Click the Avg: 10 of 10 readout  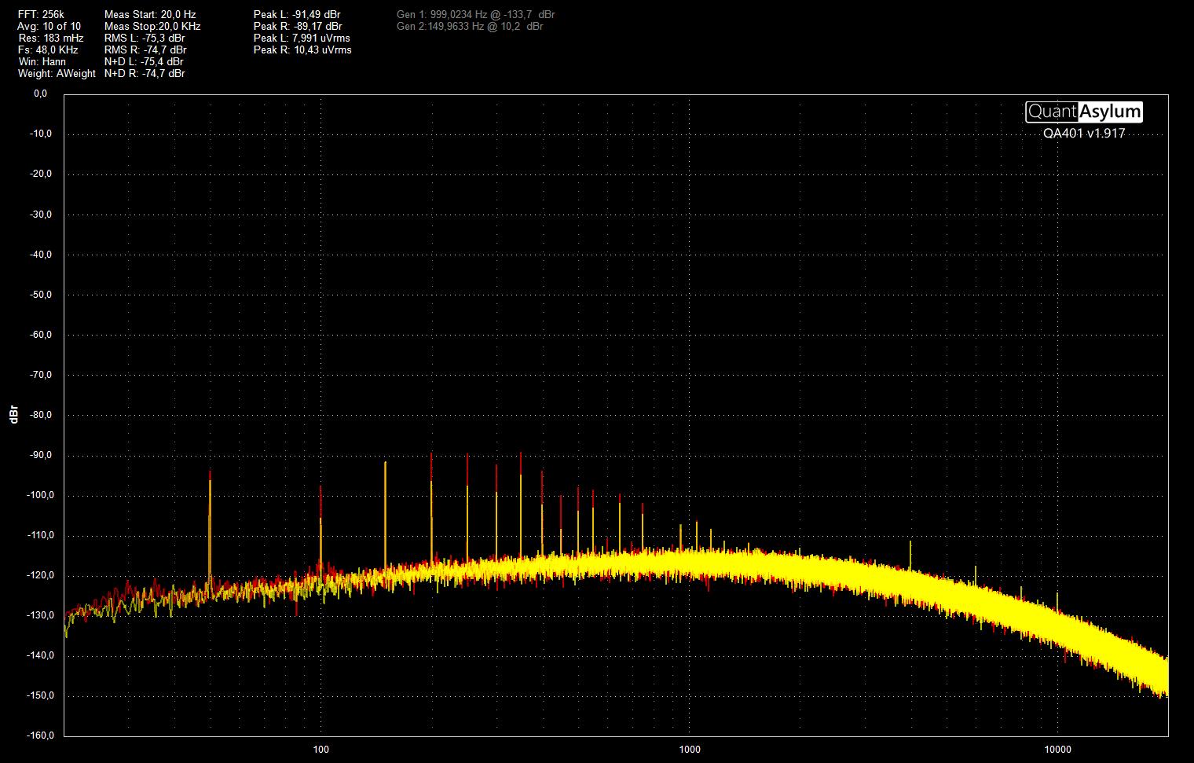(49, 26)
